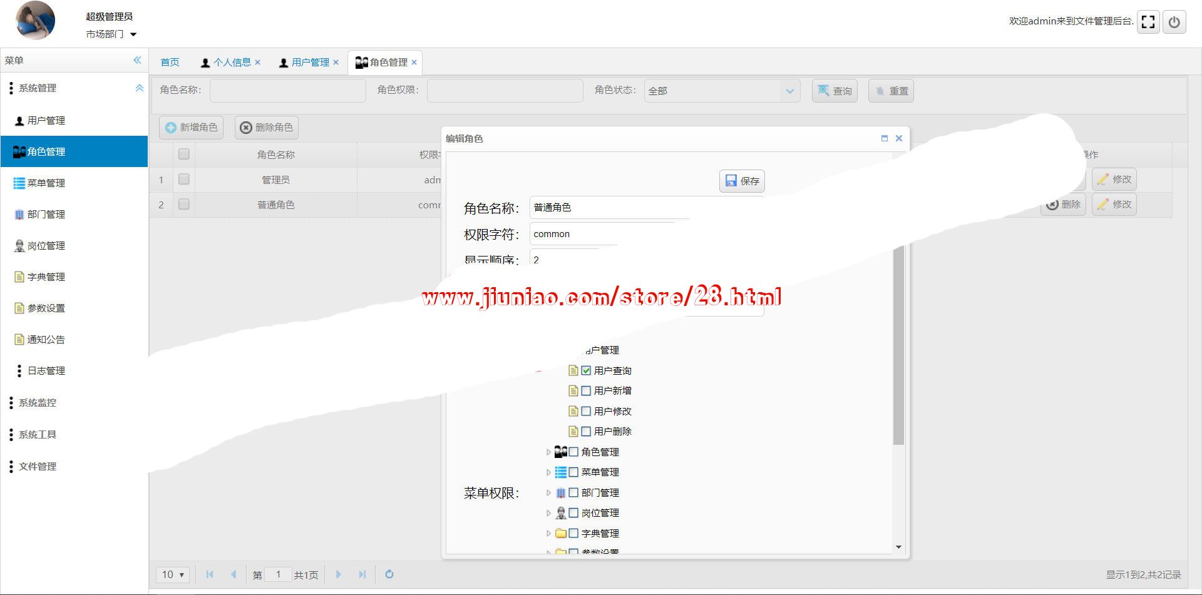Open 菜单管理 in the sidebar
This screenshot has width=1202, height=595.
(74, 183)
